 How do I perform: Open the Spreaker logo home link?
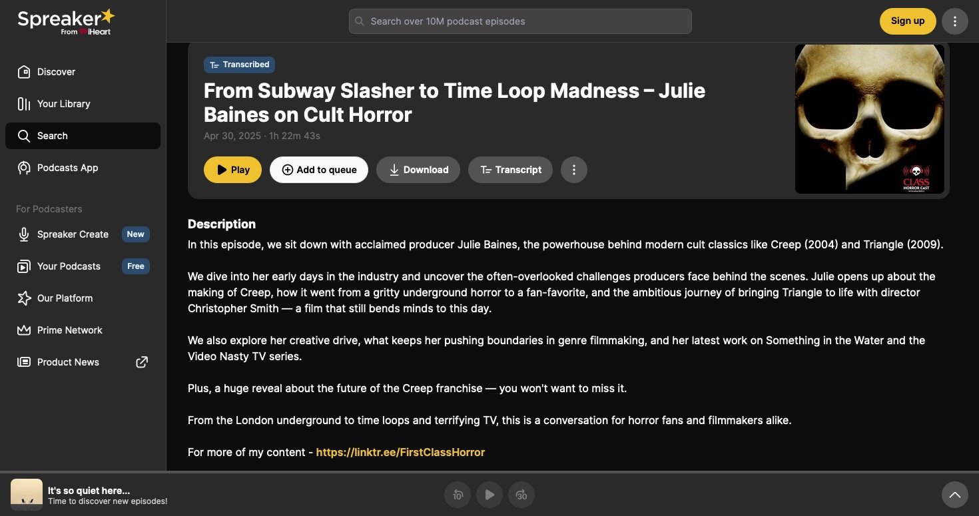(66, 21)
